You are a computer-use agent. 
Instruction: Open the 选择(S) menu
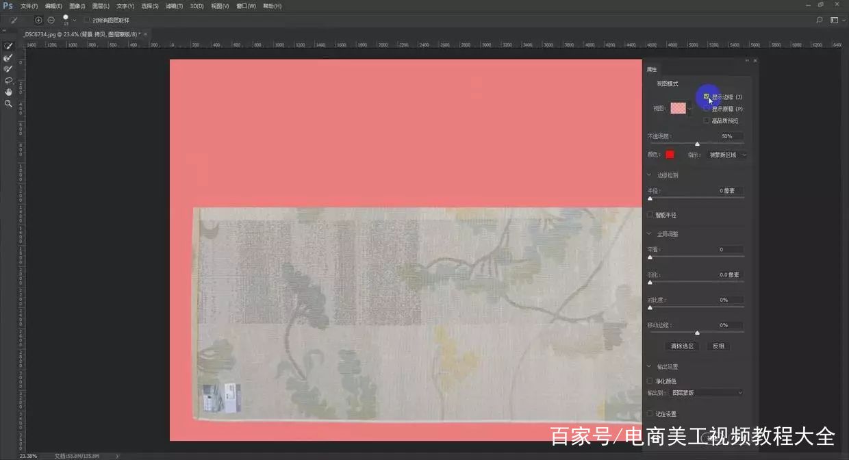click(150, 6)
